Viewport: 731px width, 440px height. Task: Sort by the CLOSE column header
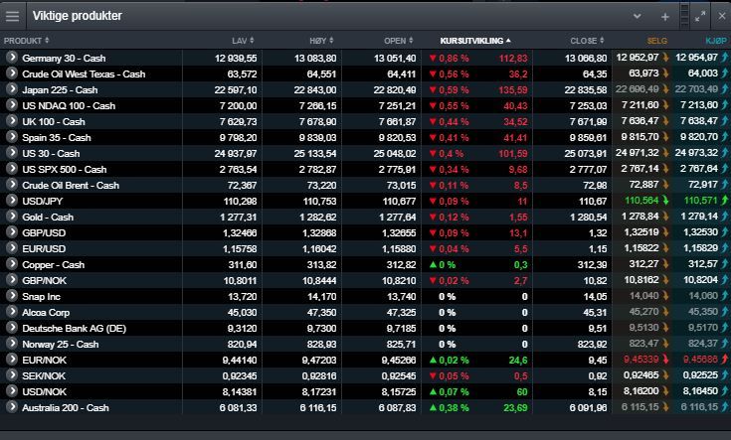[x=587, y=41]
